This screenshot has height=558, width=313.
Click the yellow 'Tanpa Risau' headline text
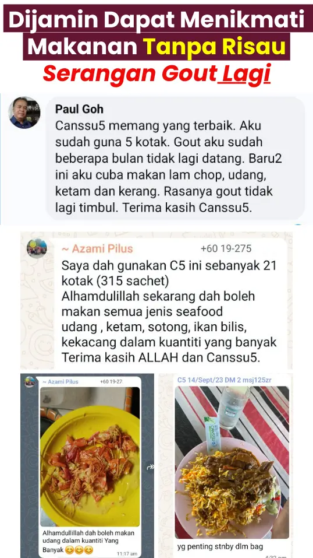click(215, 47)
